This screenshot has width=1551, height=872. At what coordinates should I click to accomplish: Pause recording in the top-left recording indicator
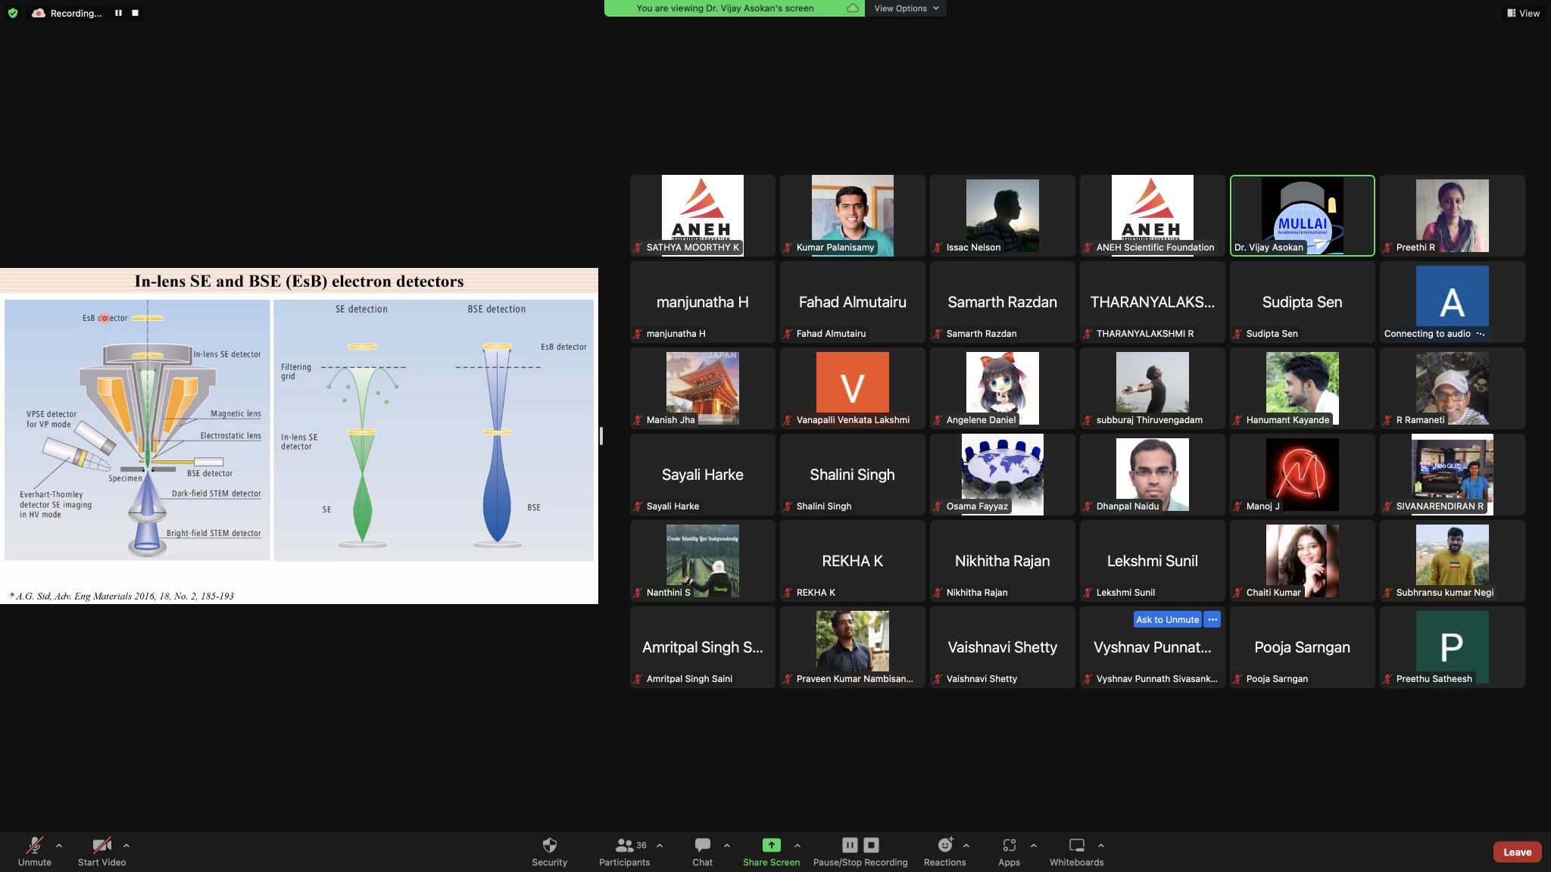[119, 13]
